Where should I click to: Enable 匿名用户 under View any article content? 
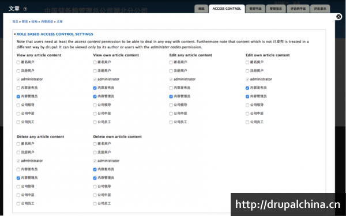point(18,62)
